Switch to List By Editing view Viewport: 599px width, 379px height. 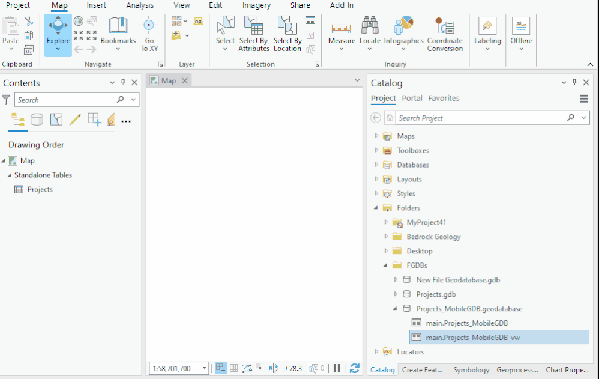(75, 120)
